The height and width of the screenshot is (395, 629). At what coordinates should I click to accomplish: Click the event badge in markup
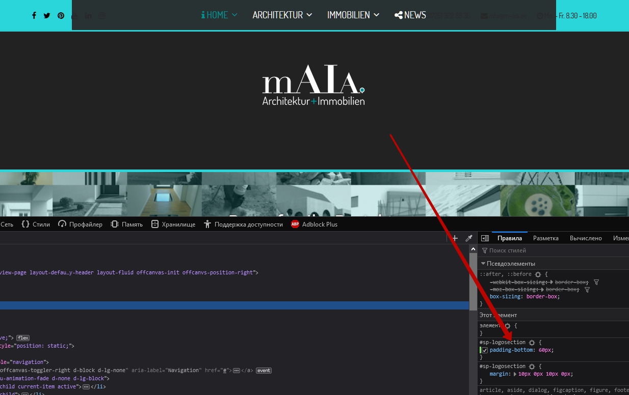click(264, 371)
